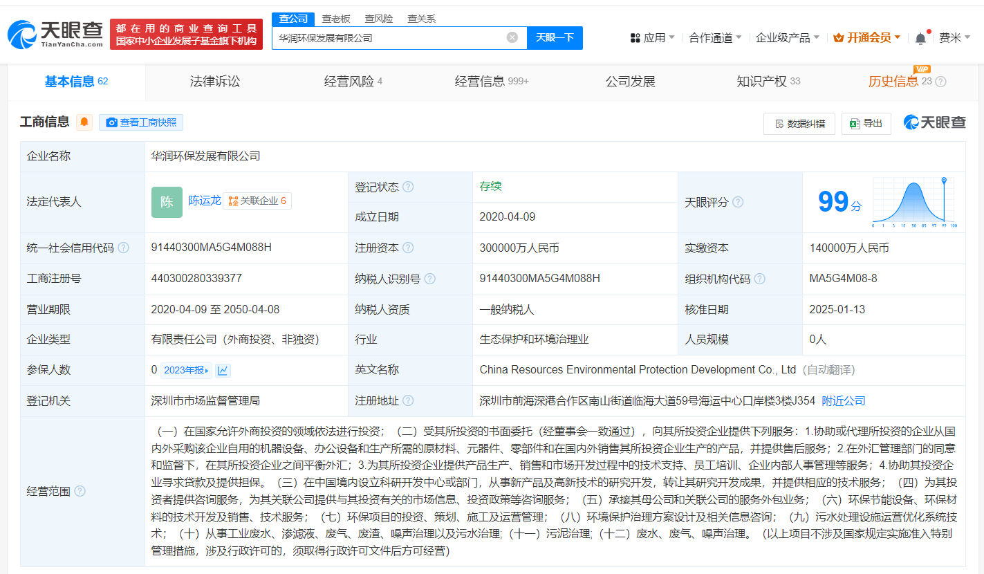984x574 pixels.
Task: Open legal representative 陈运龙 link
Action: tap(205, 201)
